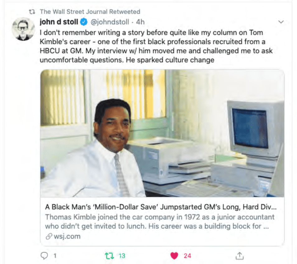Screen dimensions: 297x264
Task: Click the blue verified badge
Action: coord(83,22)
